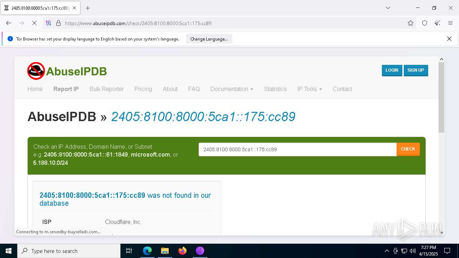Screen dimensions: 459x258
Task: Click the page scroll up arrow
Action: (441, 59)
